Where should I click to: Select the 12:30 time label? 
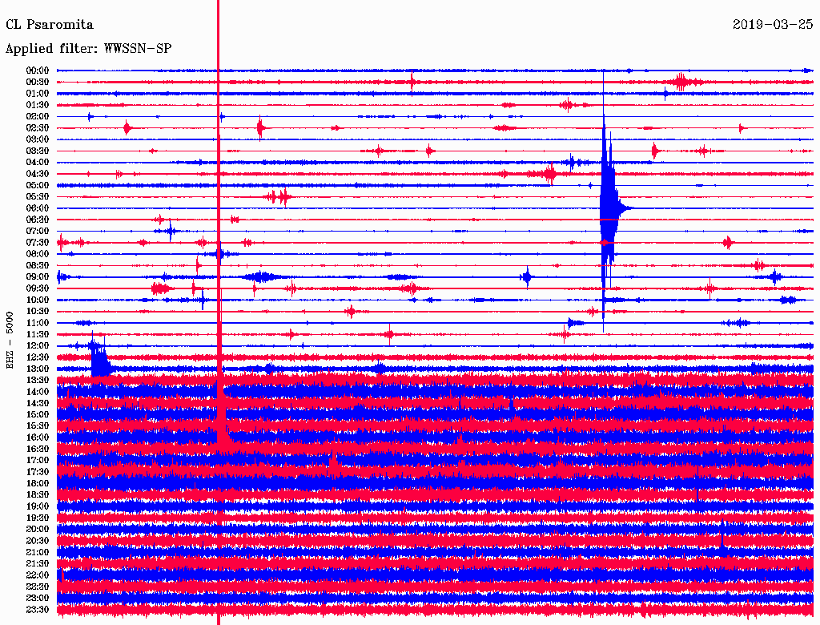38,357
